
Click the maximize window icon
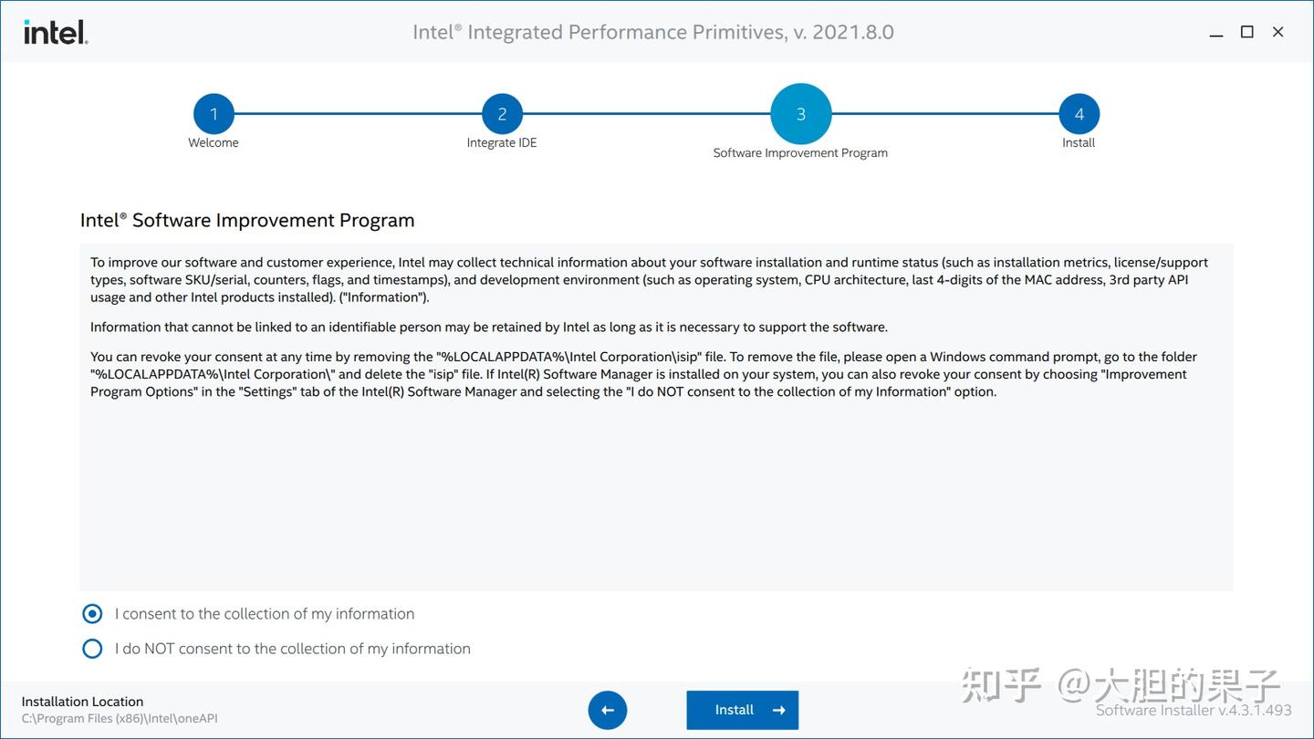[x=1246, y=31]
